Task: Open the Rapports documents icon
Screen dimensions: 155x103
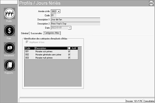Action: click(x=9, y=65)
